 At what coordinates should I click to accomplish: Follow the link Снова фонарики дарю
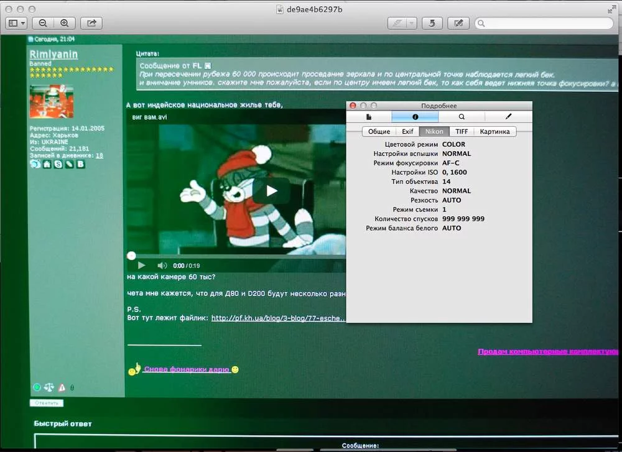187,369
